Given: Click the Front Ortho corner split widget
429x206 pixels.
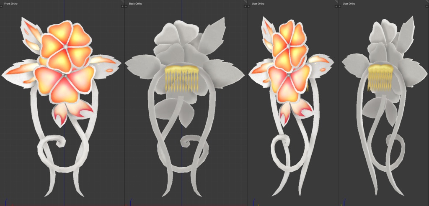Looking at the screenshot, I should click(x=123, y=1).
